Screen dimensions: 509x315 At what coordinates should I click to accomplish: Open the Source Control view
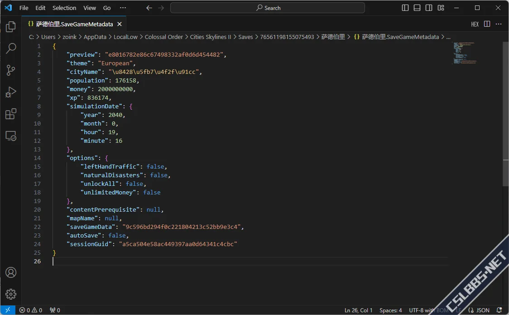point(11,70)
